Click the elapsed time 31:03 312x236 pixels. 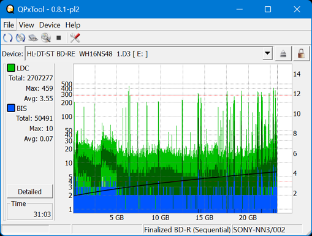pos(42,214)
